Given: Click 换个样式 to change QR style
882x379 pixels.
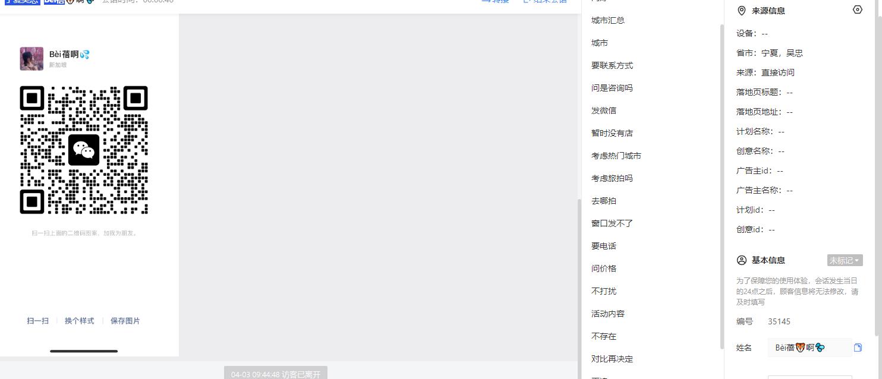Looking at the screenshot, I should point(80,321).
